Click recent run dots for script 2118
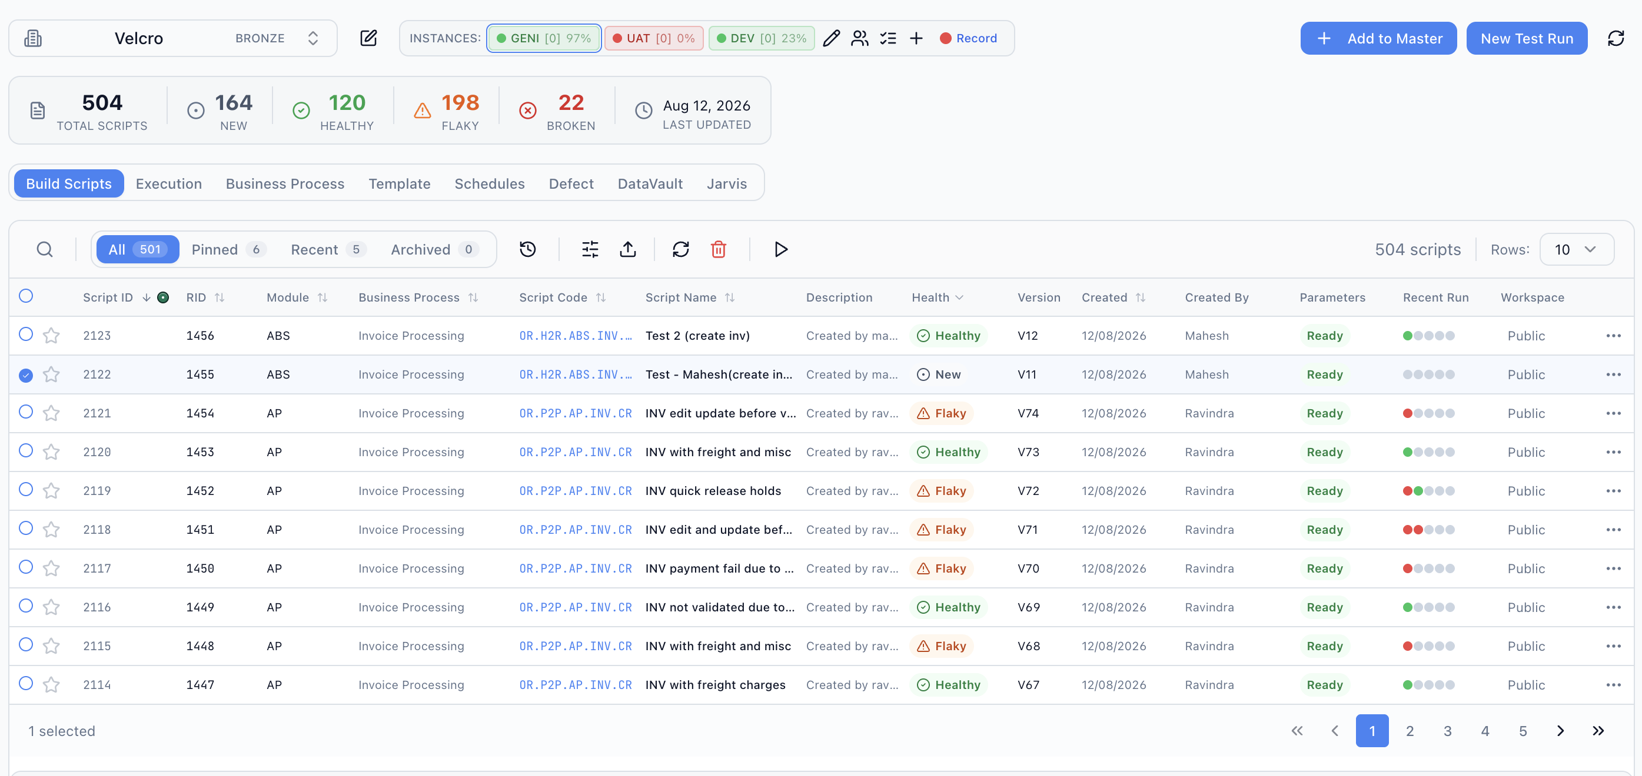 pos(1428,530)
